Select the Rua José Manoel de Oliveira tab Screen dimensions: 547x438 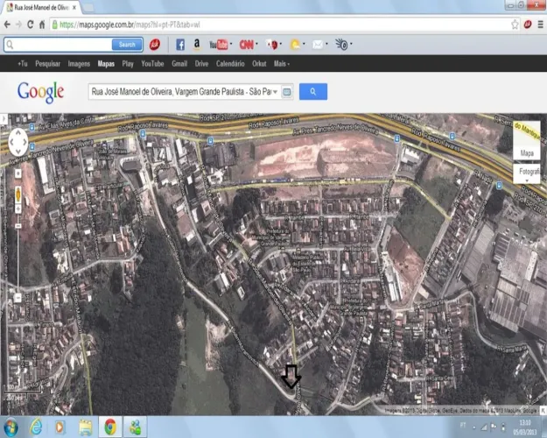point(41,7)
